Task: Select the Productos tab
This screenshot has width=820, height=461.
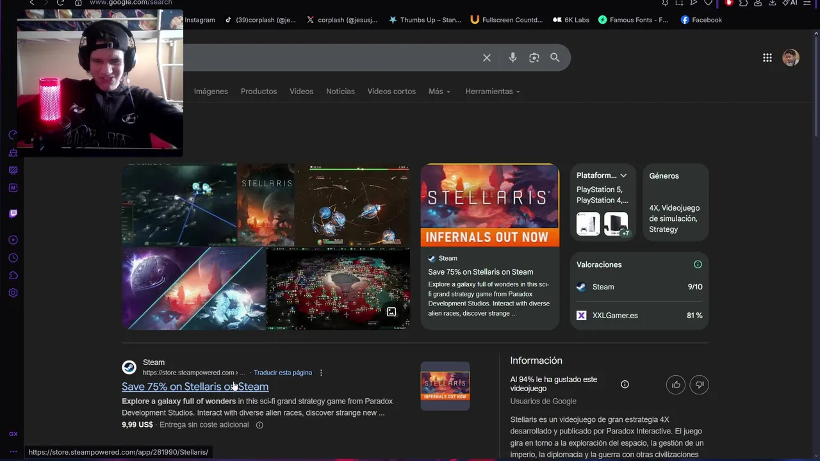Action: [x=259, y=92]
